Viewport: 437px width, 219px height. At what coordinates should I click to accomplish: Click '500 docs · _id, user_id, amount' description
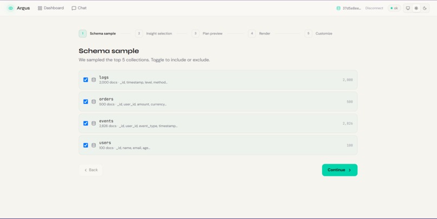(x=133, y=104)
